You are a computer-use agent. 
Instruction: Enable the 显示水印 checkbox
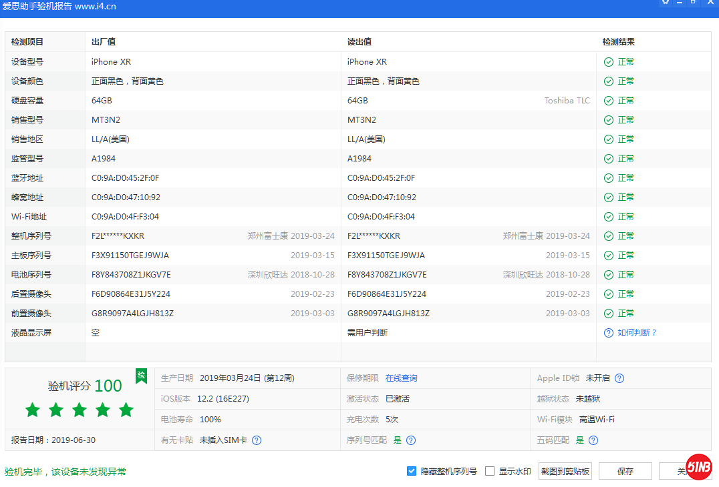[489, 471]
